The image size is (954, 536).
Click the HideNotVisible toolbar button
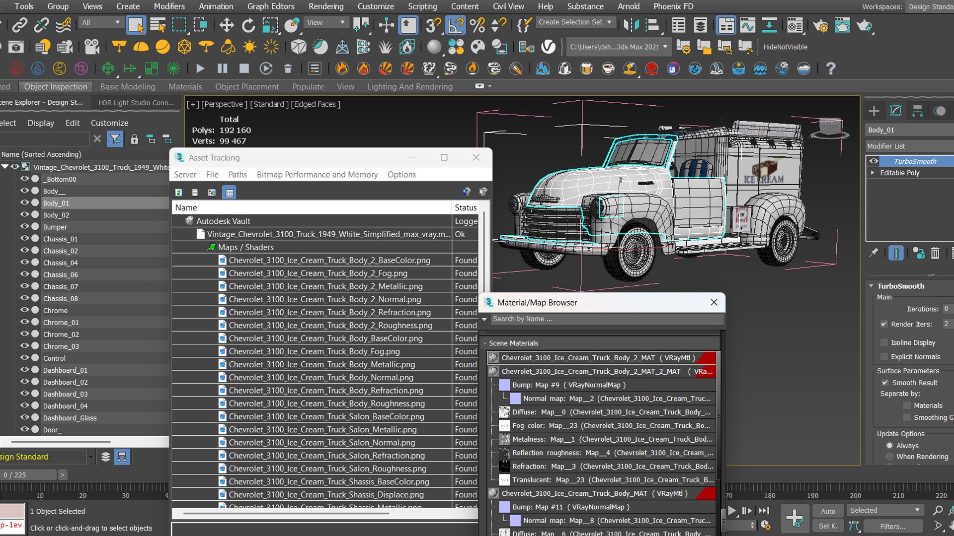(785, 47)
